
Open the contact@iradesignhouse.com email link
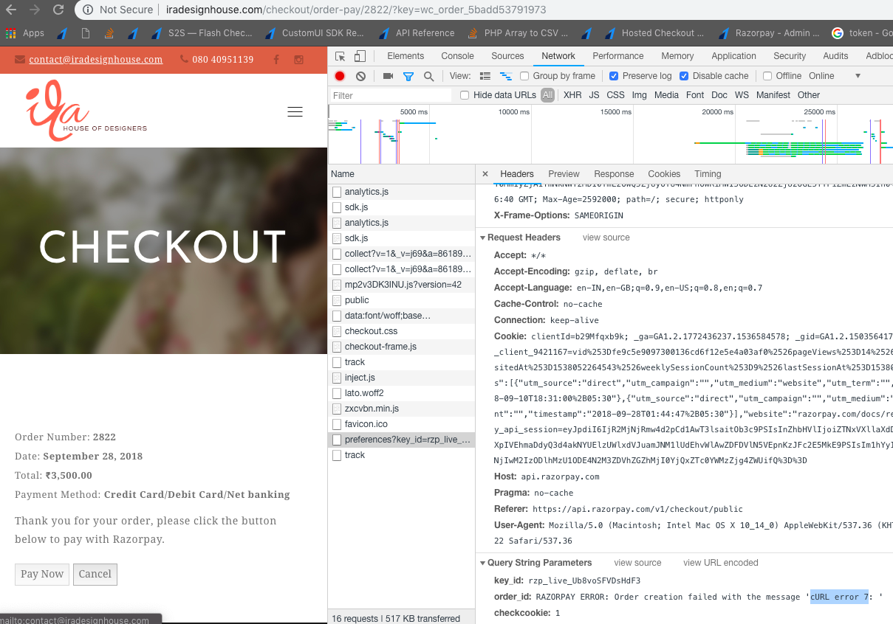pyautogui.click(x=95, y=59)
